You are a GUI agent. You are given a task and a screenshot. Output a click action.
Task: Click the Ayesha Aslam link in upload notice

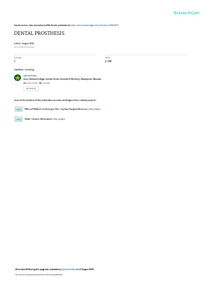tap(69, 269)
